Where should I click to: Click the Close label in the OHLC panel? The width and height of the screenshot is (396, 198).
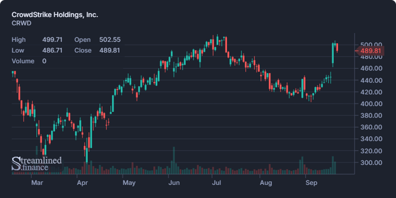click(83, 50)
